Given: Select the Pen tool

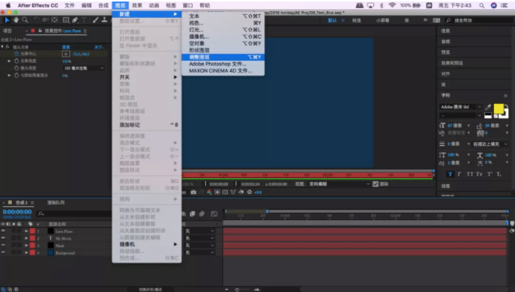Looking at the screenshot, I should [75, 20].
